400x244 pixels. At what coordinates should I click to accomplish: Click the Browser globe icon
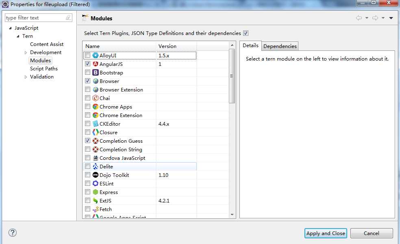tap(96, 81)
